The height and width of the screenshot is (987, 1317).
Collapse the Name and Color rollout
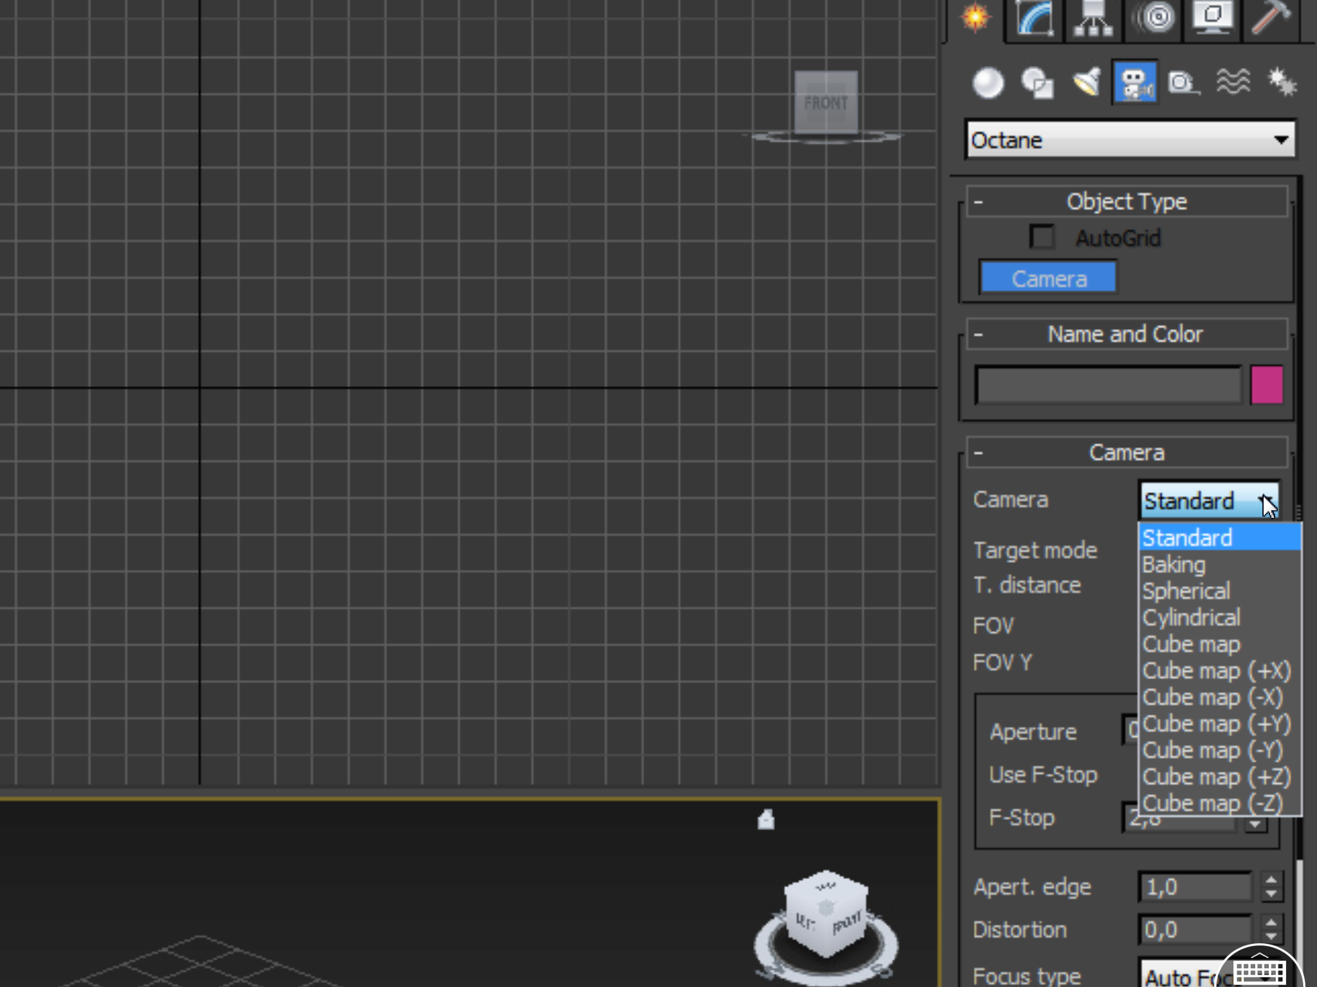tap(1127, 334)
